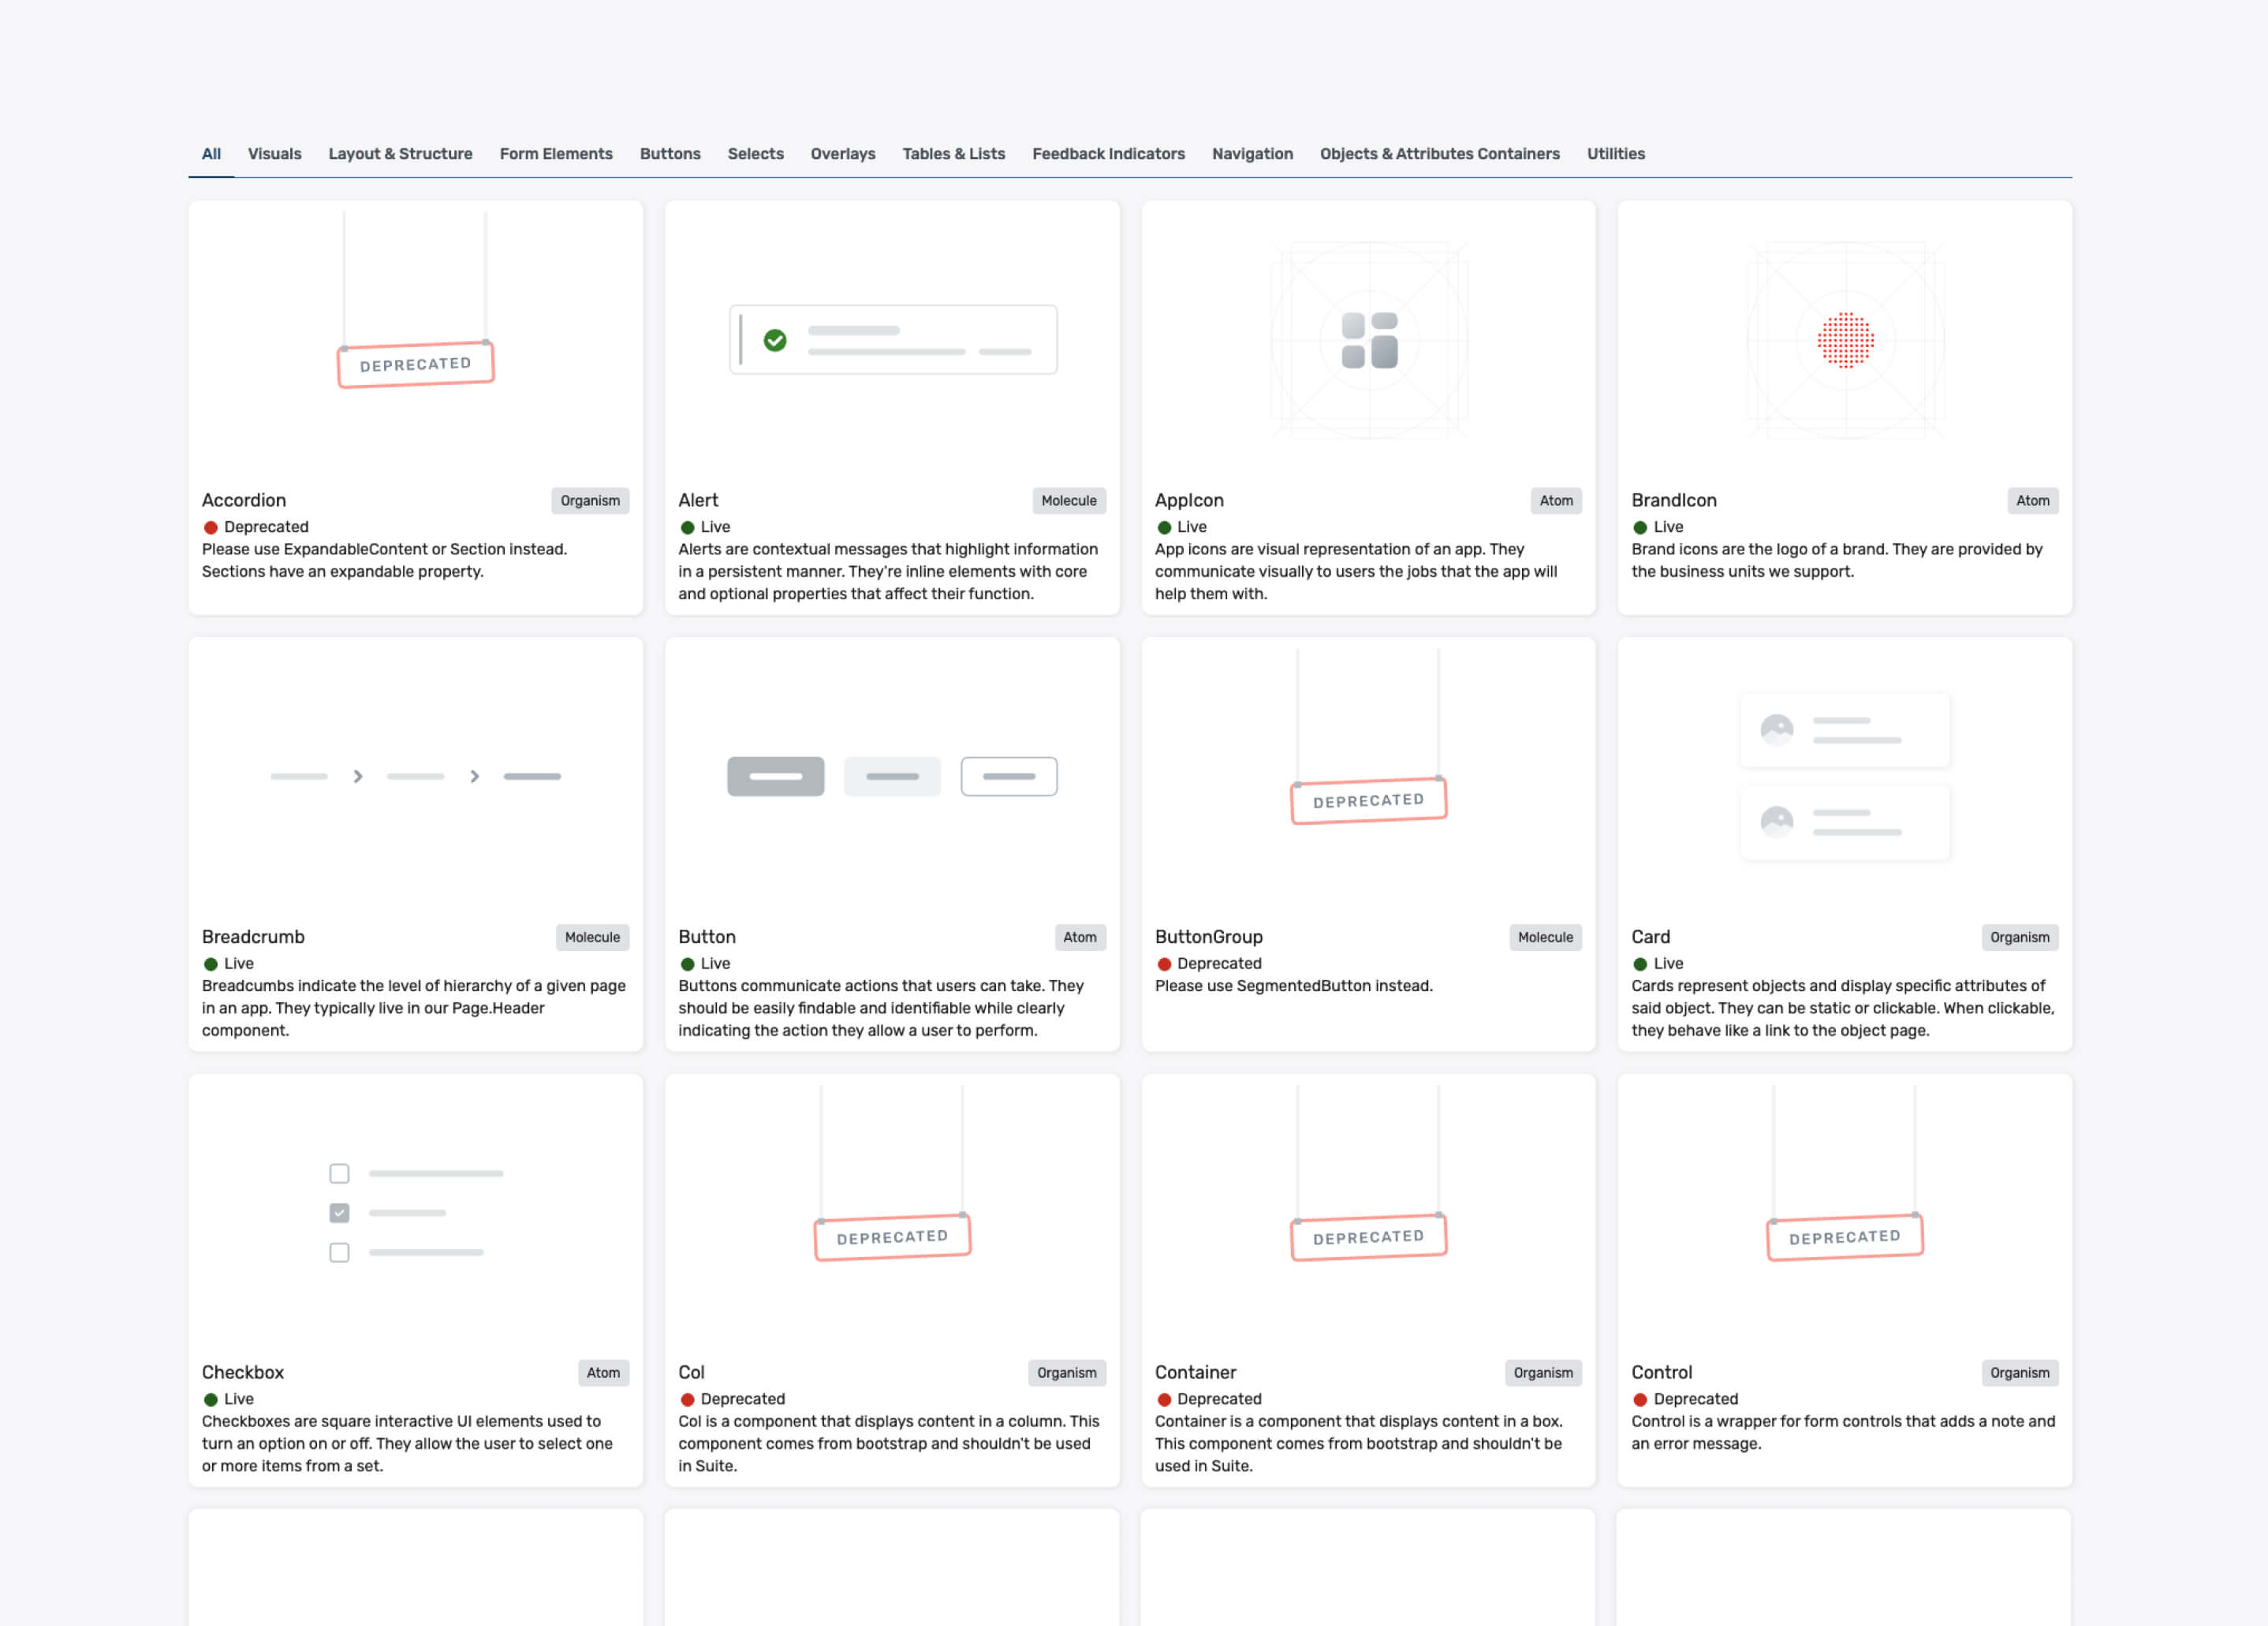Click the AppIcon four-squares preview icon
The height and width of the screenshot is (1626, 2268).
(1369, 340)
